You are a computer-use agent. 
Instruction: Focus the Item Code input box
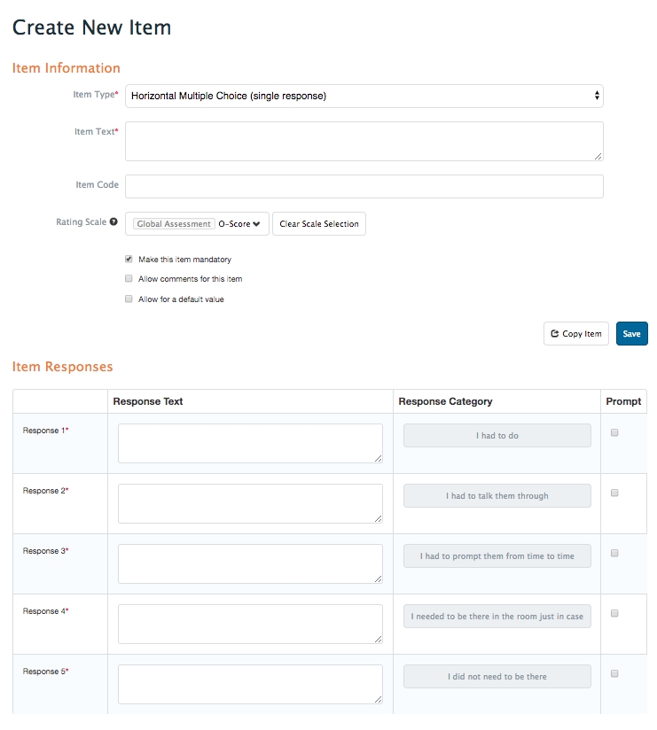click(364, 186)
